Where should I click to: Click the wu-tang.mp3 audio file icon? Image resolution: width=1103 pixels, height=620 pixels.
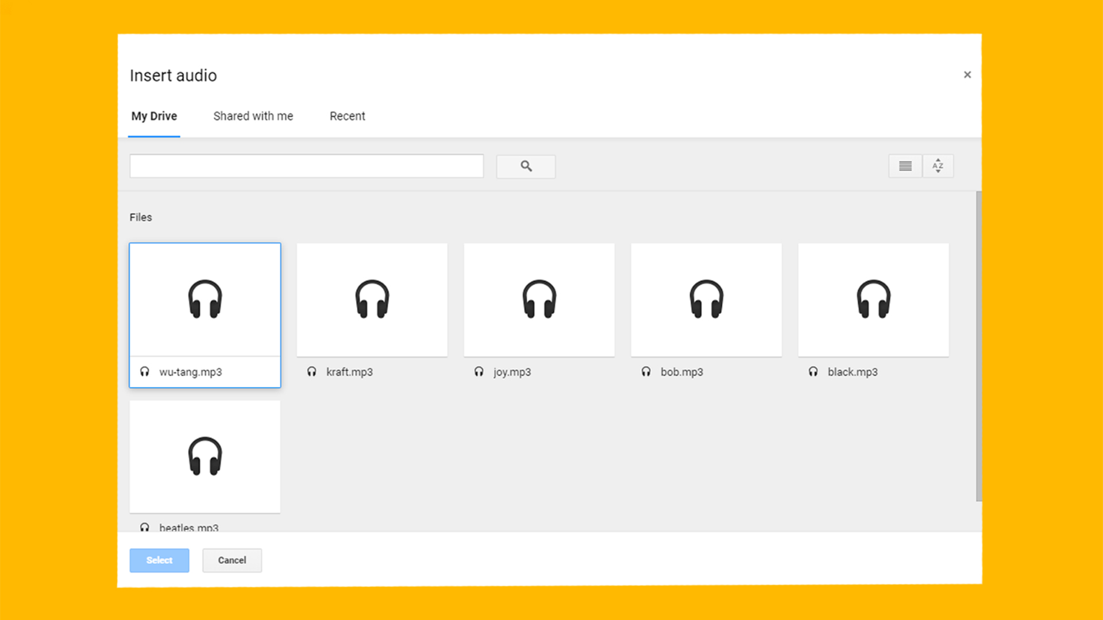click(x=204, y=299)
